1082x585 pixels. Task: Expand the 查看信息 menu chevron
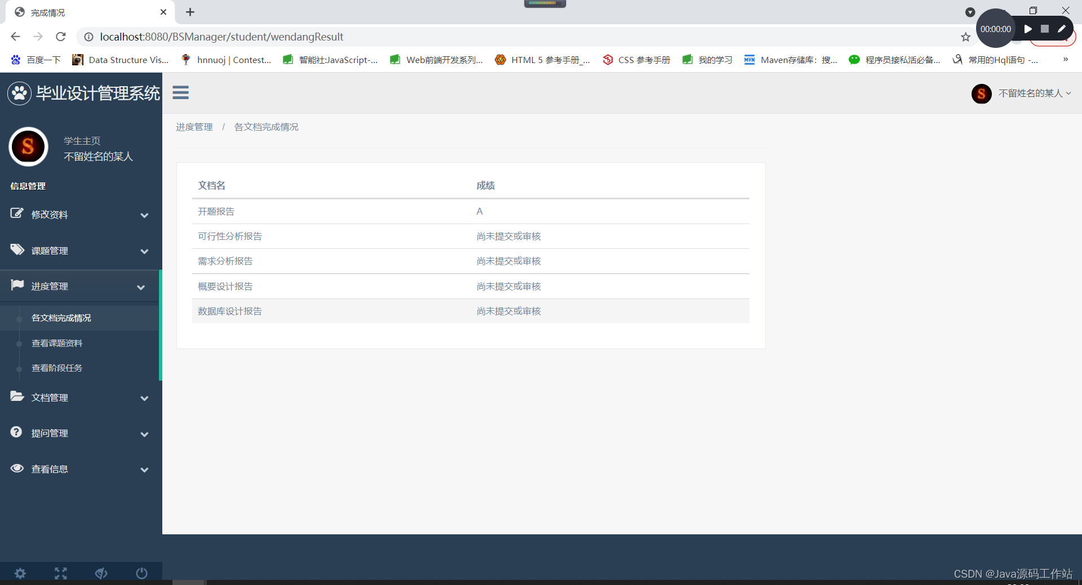tap(144, 470)
